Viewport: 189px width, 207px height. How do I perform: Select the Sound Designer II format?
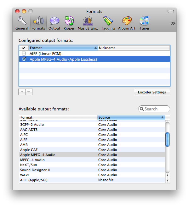(92, 170)
